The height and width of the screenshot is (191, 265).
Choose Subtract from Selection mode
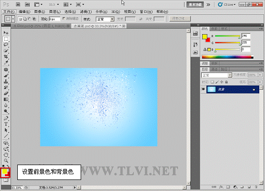coord(29,19)
